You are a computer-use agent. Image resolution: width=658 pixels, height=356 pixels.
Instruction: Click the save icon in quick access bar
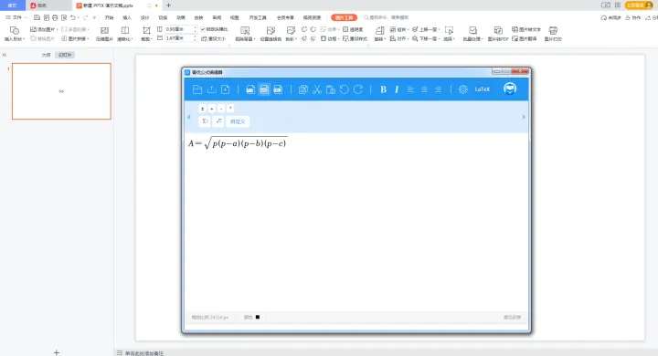pyautogui.click(x=37, y=17)
